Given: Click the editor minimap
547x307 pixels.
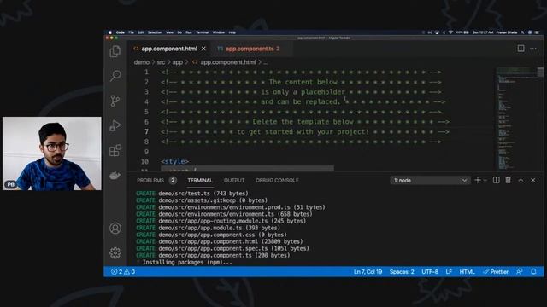Looking at the screenshot, I should point(516,119).
